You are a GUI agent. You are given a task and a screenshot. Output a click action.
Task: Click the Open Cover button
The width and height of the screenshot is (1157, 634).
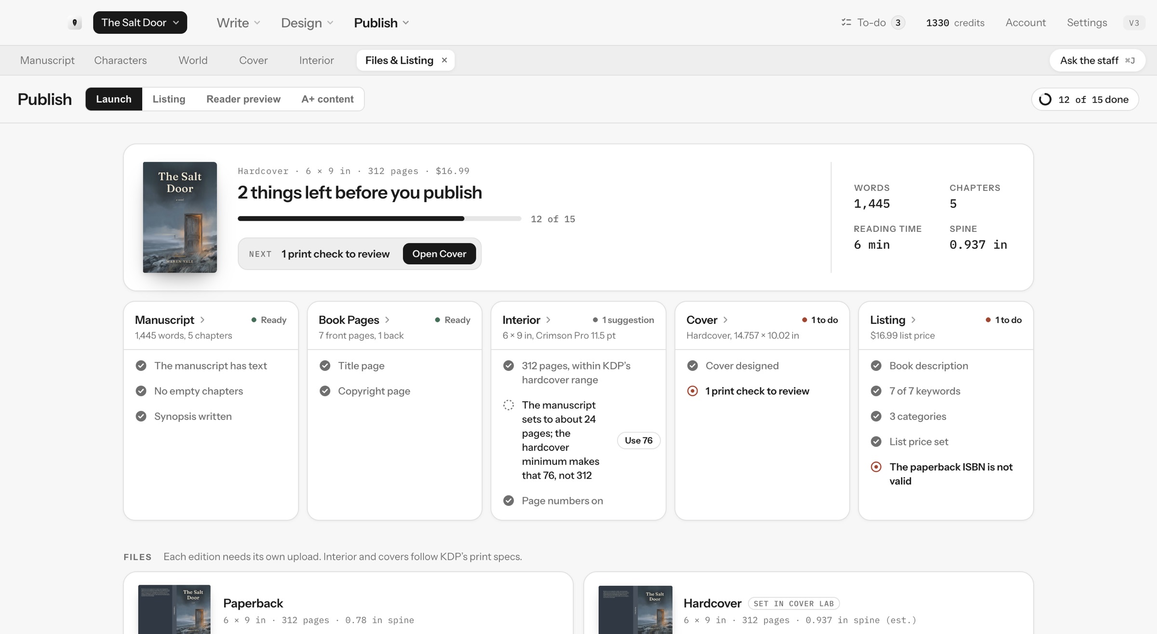(x=439, y=254)
